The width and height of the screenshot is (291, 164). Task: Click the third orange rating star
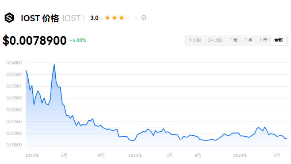click(x=122, y=18)
